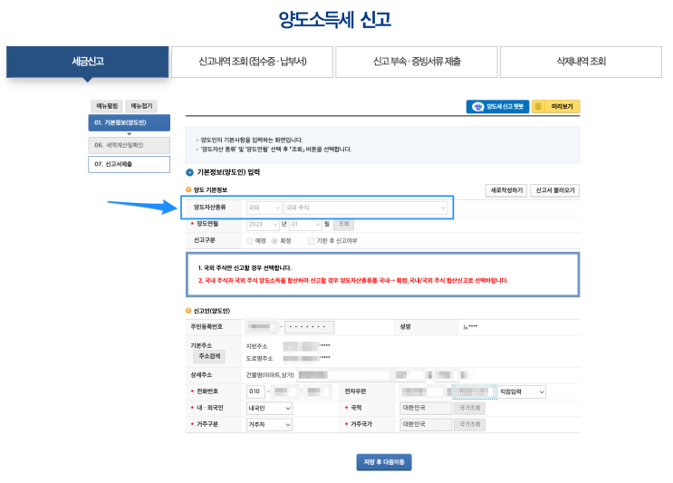Click the orange bullet beside 양도 기본정보
Screen dimensions: 673x483
point(188,189)
